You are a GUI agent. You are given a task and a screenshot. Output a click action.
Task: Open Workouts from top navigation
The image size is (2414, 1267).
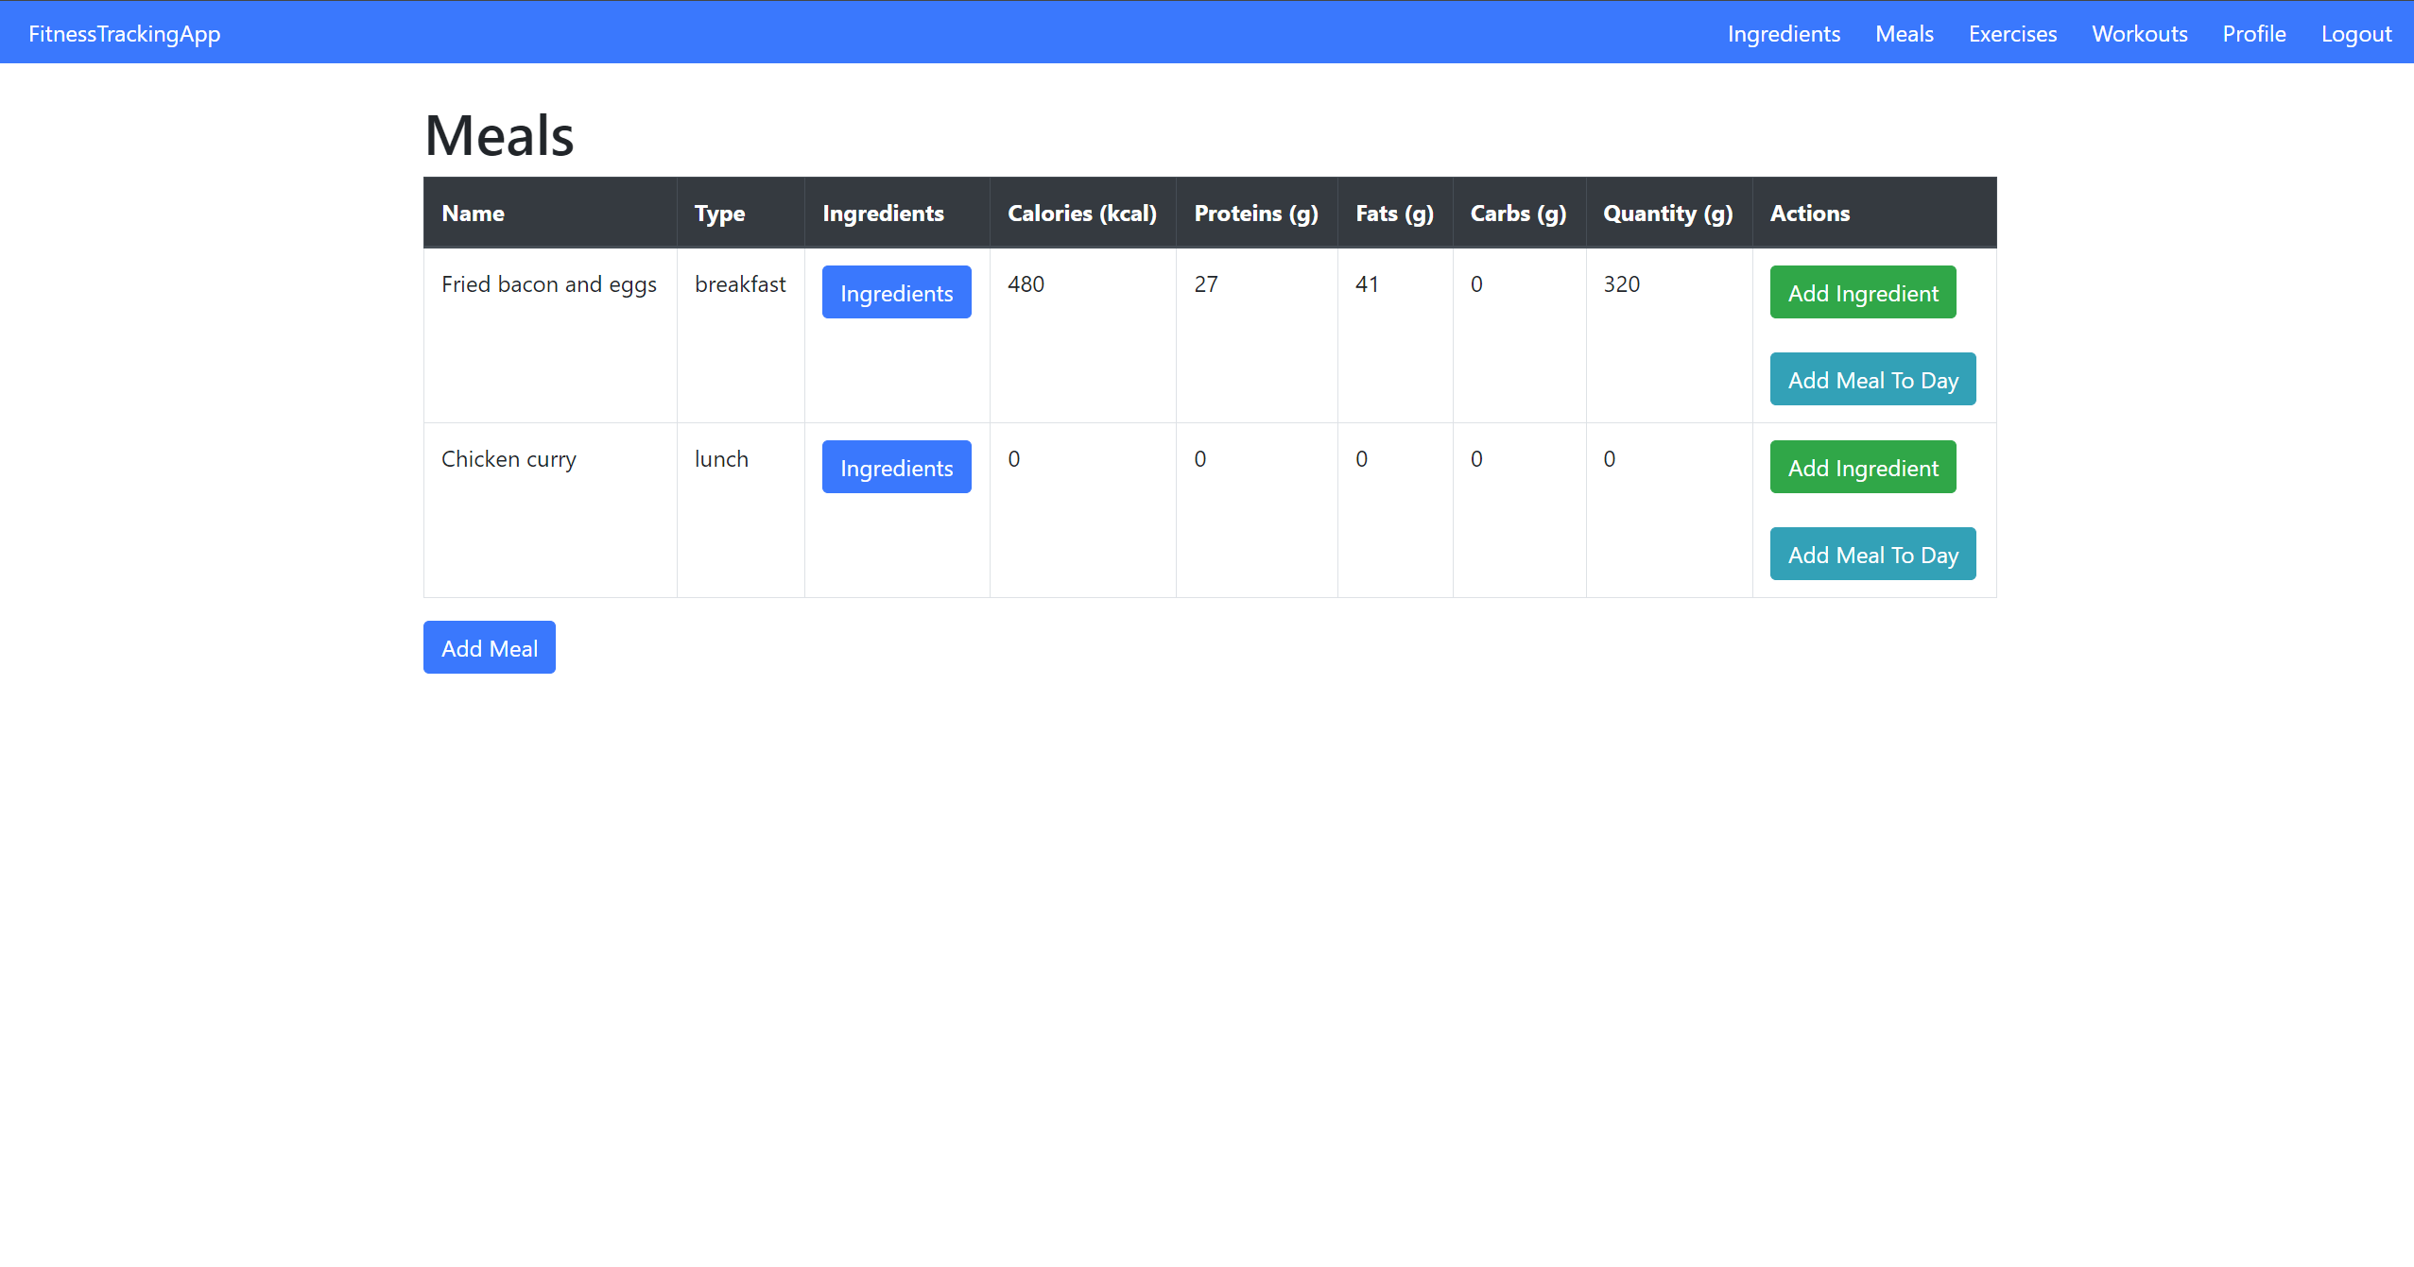point(2139,34)
